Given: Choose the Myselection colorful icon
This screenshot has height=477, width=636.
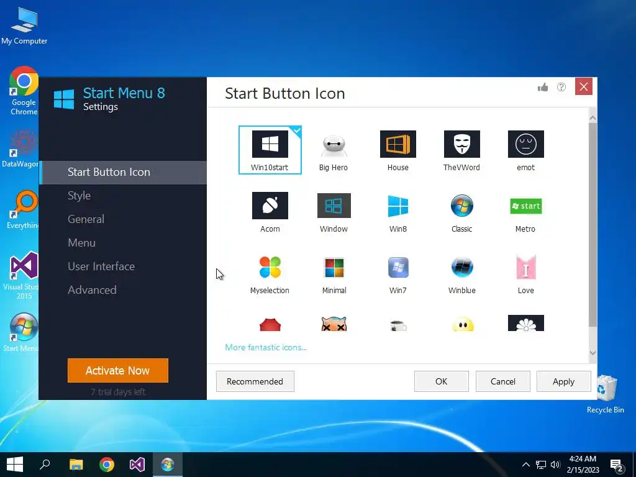Looking at the screenshot, I should click(270, 274).
